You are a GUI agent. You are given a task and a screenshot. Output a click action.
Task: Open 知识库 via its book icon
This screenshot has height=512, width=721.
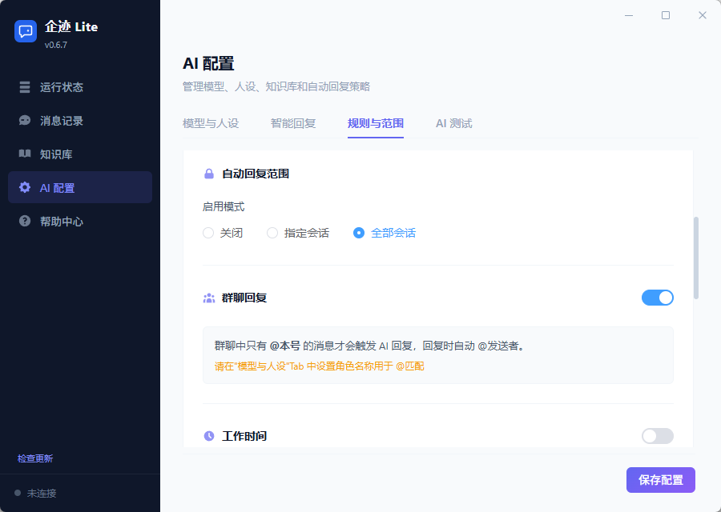25,154
